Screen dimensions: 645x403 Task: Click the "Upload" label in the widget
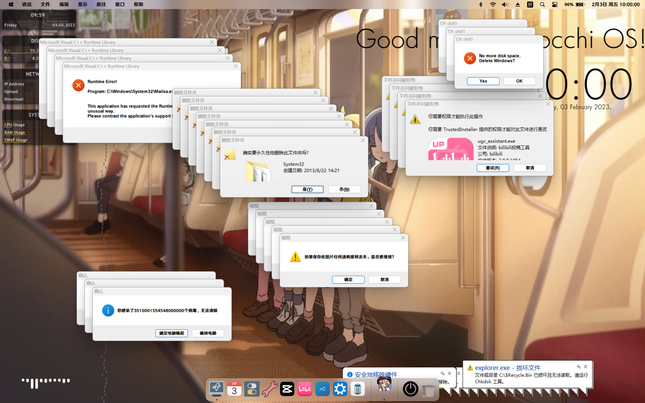(x=11, y=91)
